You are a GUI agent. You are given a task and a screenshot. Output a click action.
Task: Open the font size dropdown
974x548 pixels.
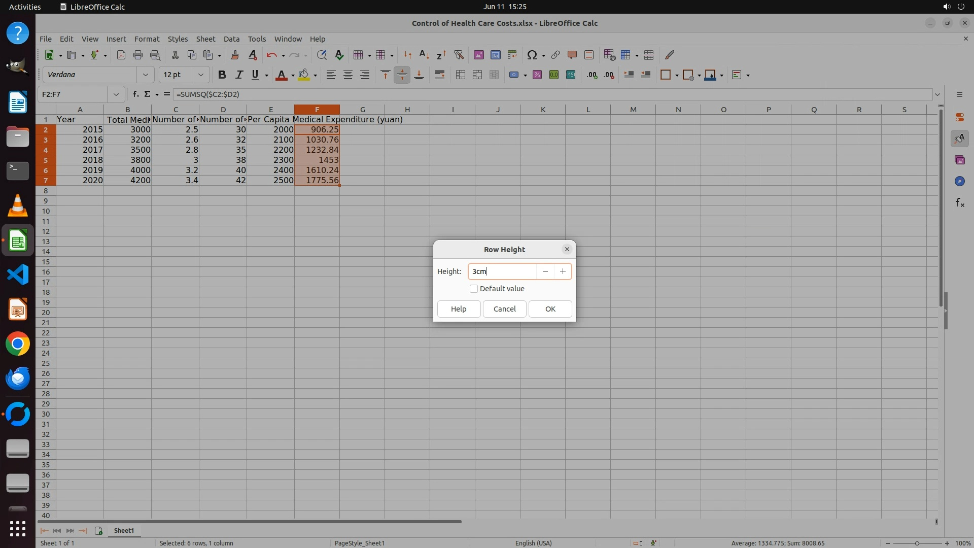201,75
